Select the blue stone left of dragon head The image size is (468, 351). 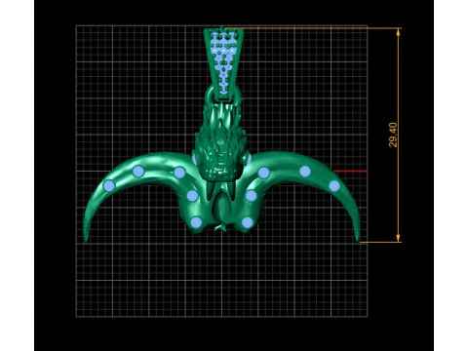(x=194, y=159)
